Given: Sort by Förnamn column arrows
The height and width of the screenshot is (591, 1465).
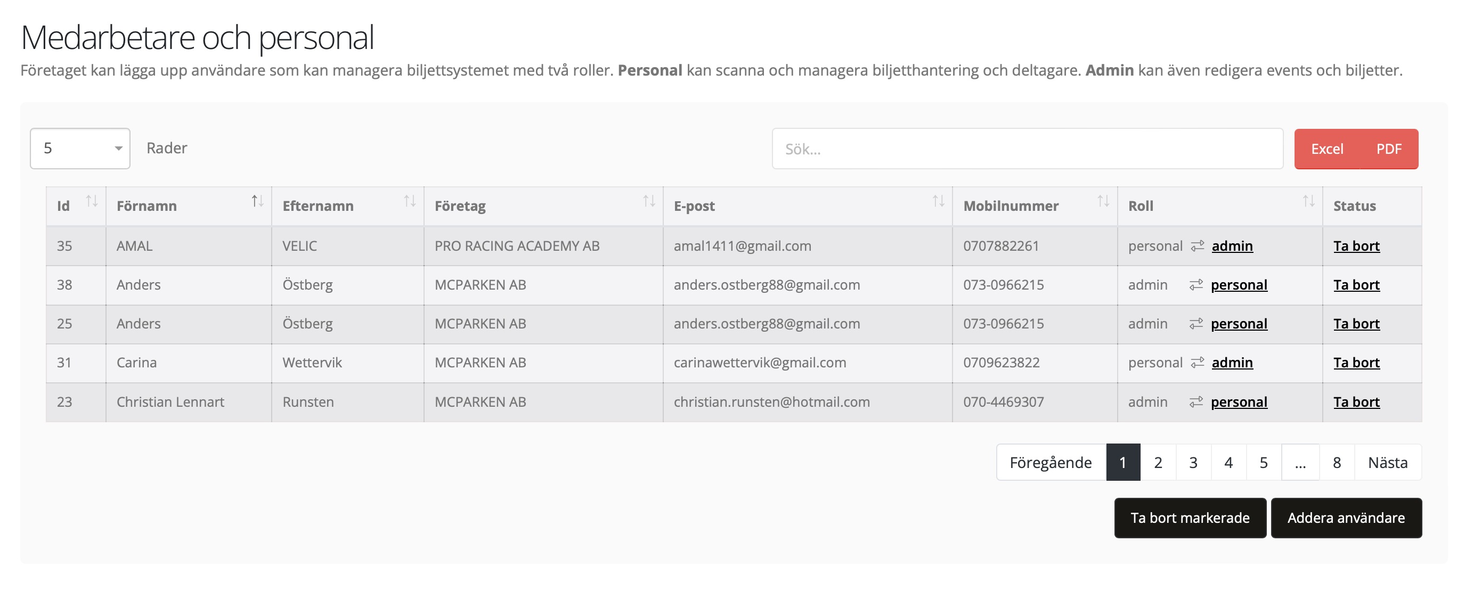Looking at the screenshot, I should click(257, 202).
